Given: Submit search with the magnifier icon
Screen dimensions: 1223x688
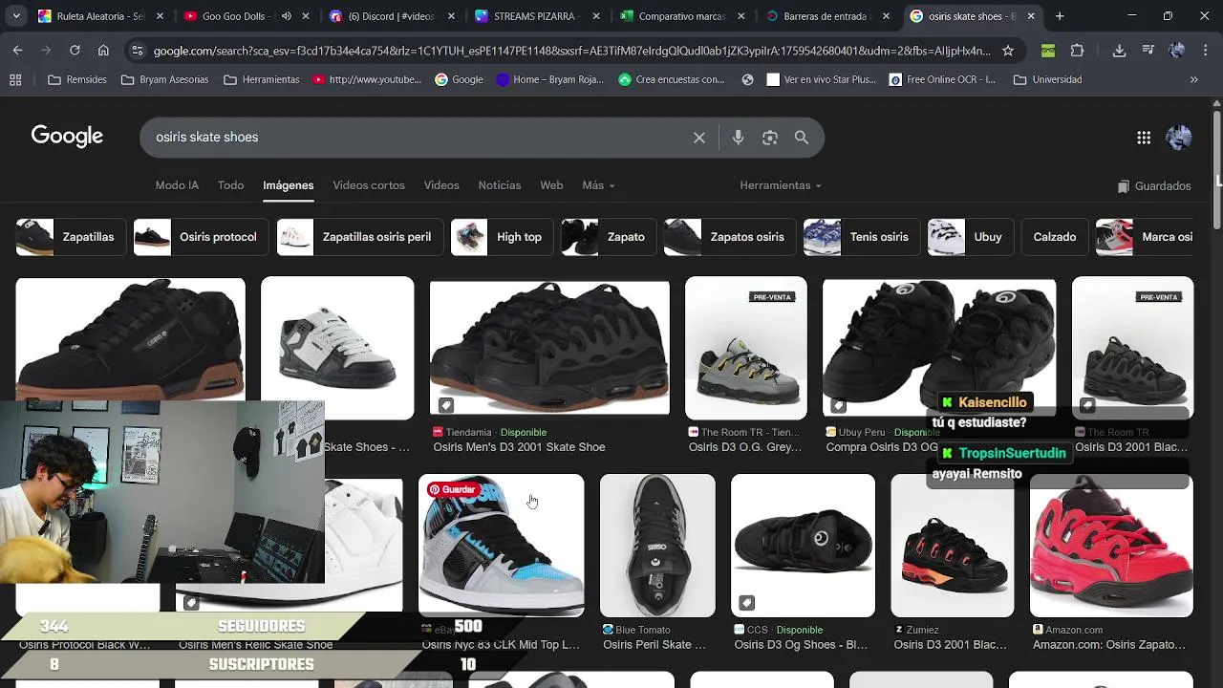Looking at the screenshot, I should pyautogui.click(x=802, y=138).
